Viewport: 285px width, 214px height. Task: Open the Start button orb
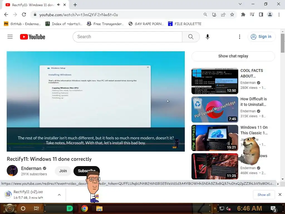9,208
